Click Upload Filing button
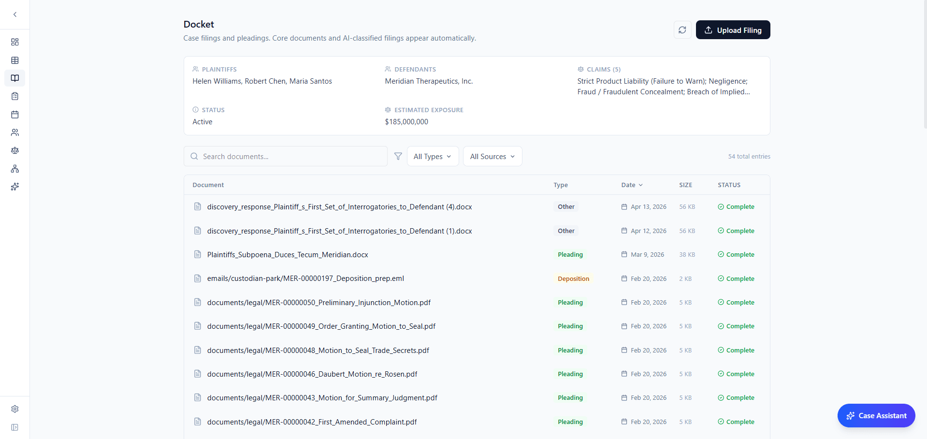 733,30
